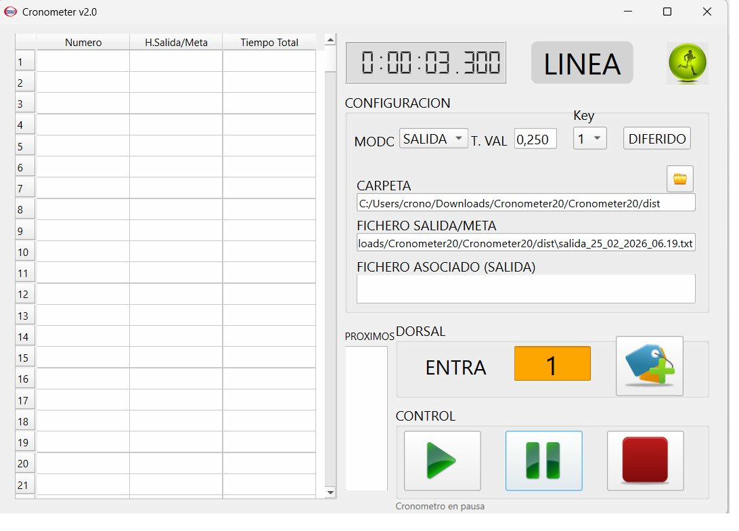Select row header 1 in the table
Viewport: 739px width, 531px height.
pos(25,62)
